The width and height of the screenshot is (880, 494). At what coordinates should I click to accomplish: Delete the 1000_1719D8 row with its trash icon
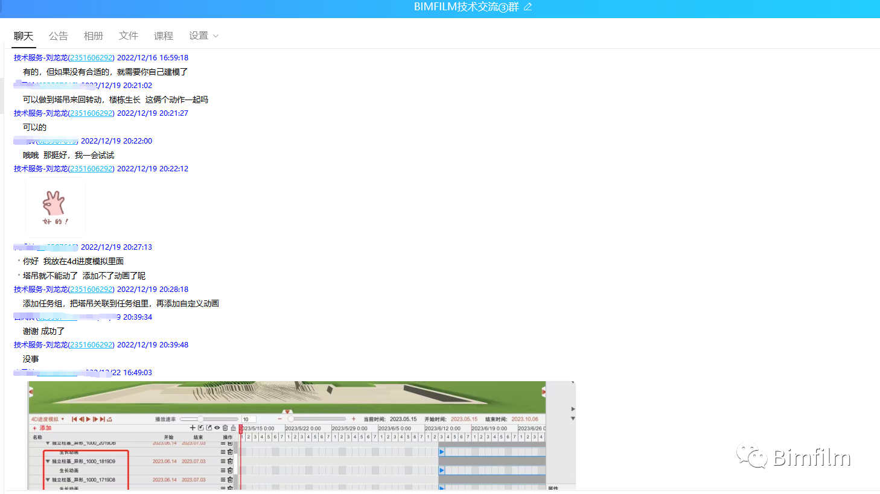(230, 480)
